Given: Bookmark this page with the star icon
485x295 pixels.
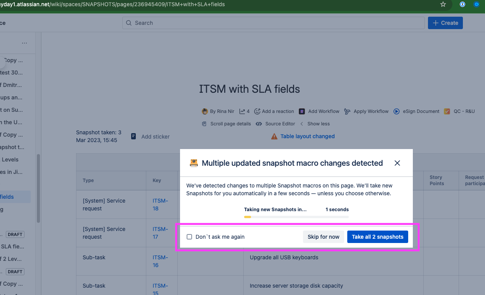Looking at the screenshot, I should (443, 4).
